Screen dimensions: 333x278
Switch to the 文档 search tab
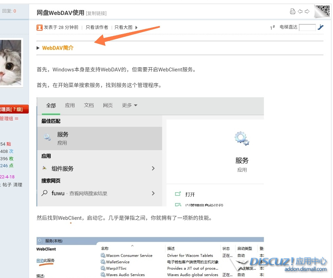tap(89, 105)
